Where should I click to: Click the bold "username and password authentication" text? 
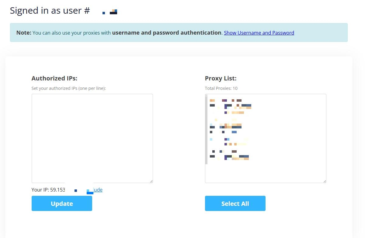click(167, 33)
